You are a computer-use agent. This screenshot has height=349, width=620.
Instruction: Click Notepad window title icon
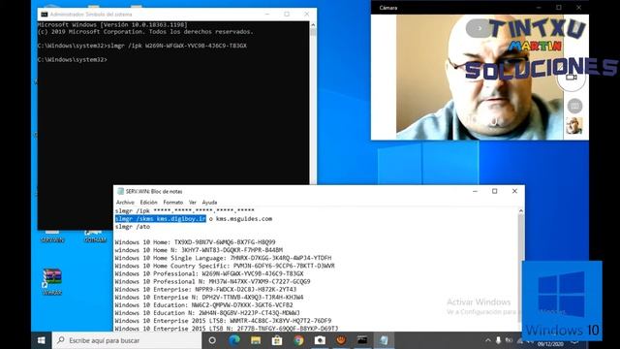click(x=120, y=191)
